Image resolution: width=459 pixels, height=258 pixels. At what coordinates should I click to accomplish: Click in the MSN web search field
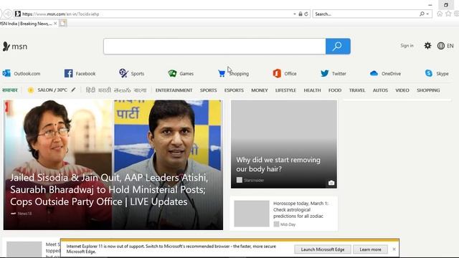214,46
